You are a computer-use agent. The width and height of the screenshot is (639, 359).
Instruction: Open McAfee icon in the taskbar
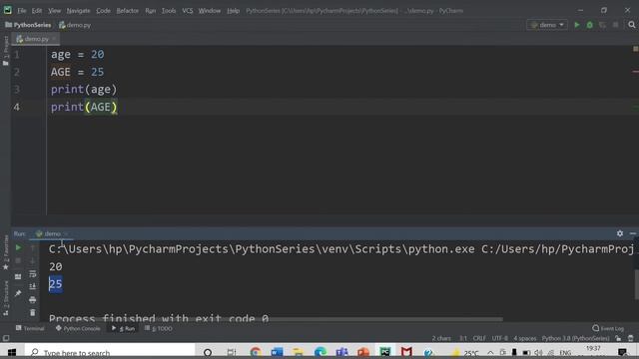[x=406, y=352]
